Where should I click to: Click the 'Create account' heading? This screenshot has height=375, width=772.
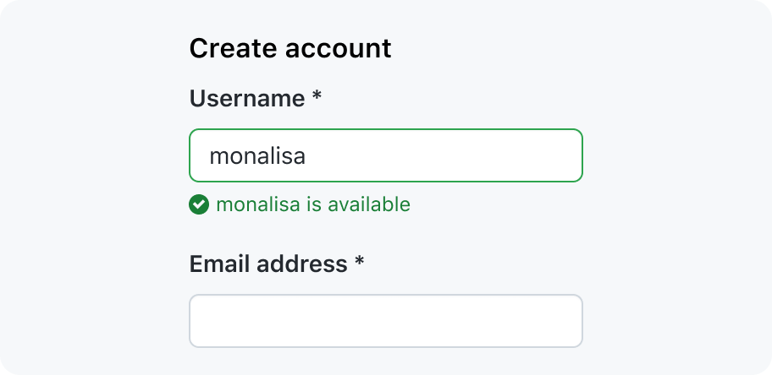[x=290, y=48]
